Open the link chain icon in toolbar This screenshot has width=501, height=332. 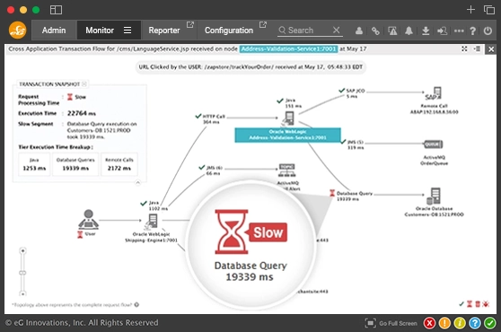pos(375,31)
